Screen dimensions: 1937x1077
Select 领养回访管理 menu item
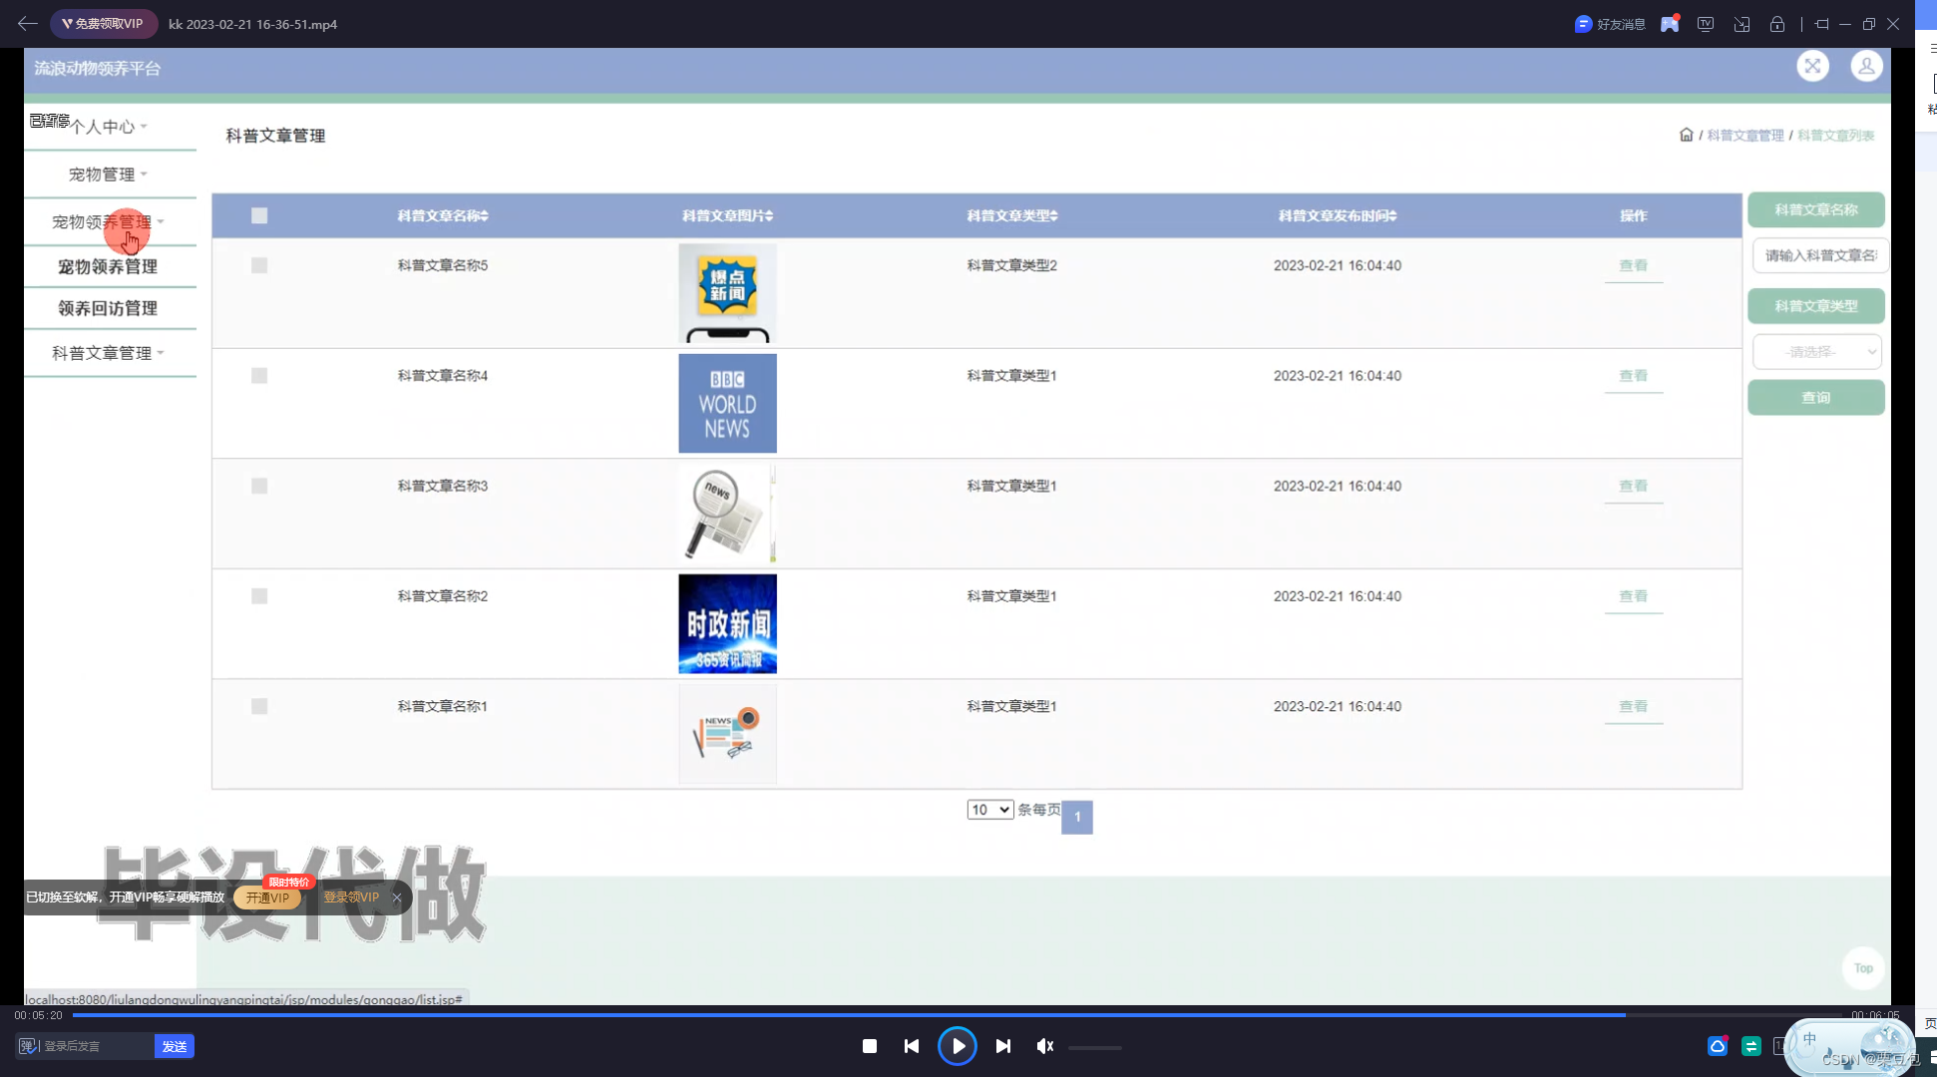[x=108, y=308]
